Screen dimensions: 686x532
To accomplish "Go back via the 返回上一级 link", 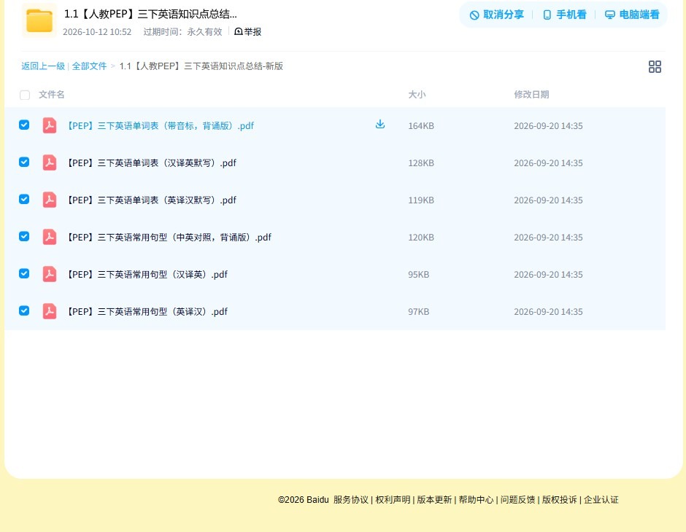I will (43, 66).
